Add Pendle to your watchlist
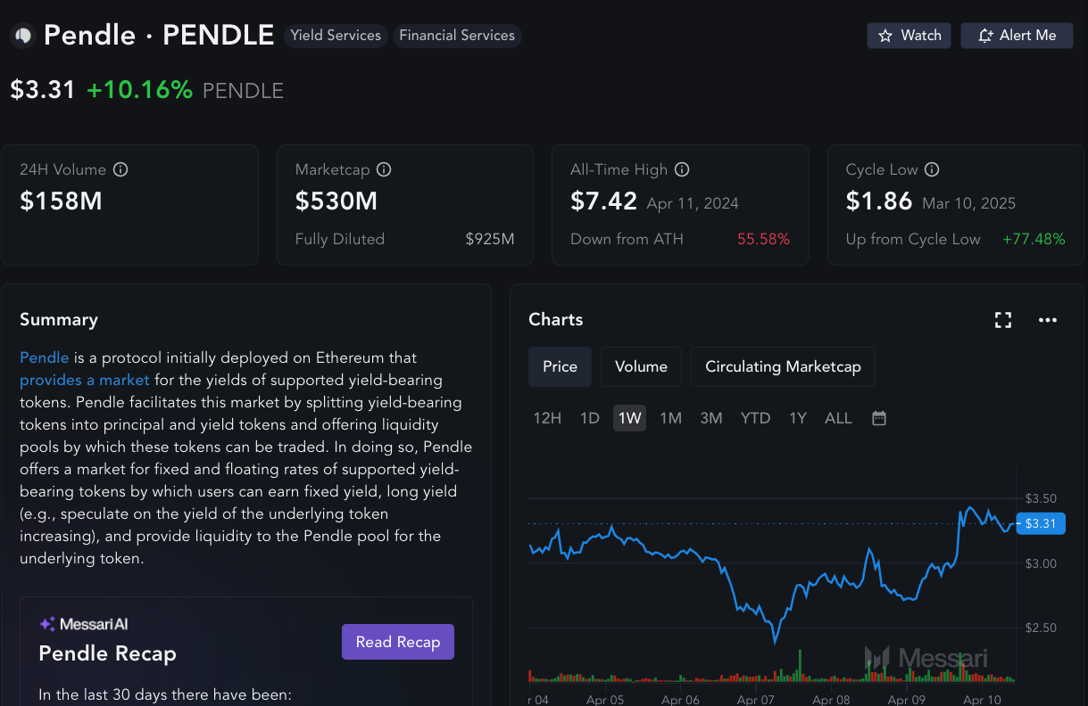Screen dimensions: 1088x706 click(909, 36)
